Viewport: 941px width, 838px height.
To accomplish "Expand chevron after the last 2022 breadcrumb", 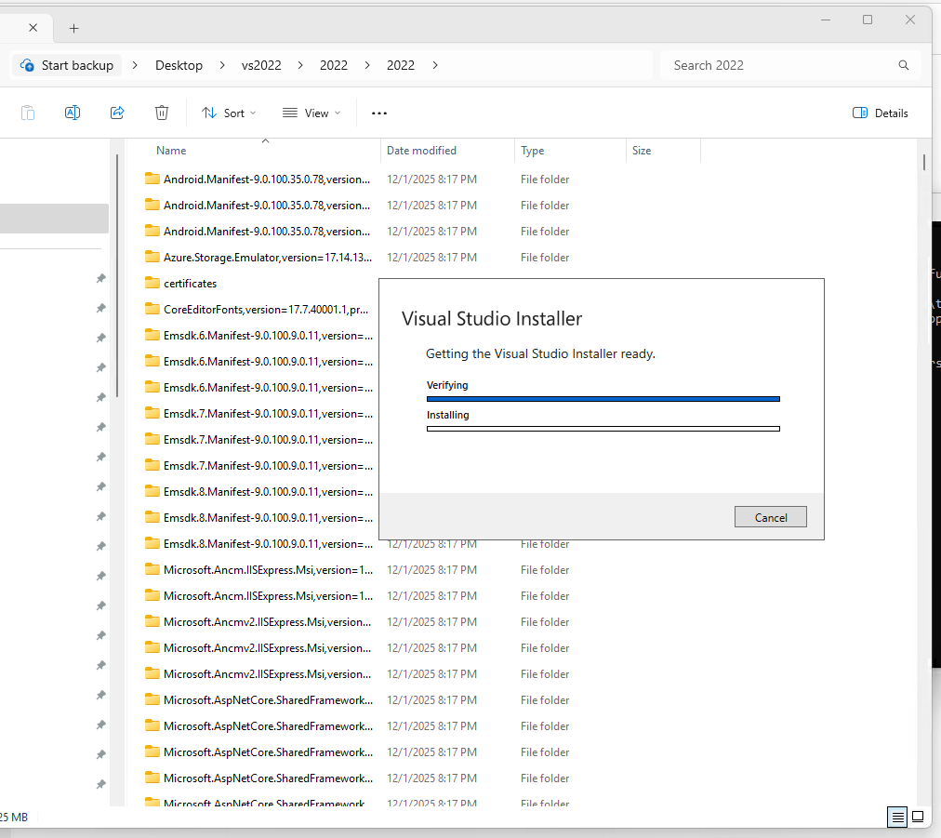I will pos(435,65).
